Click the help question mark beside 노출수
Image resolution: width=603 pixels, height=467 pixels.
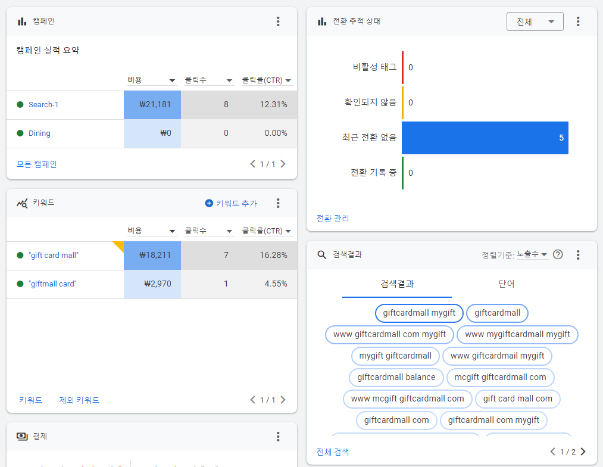[x=558, y=254]
